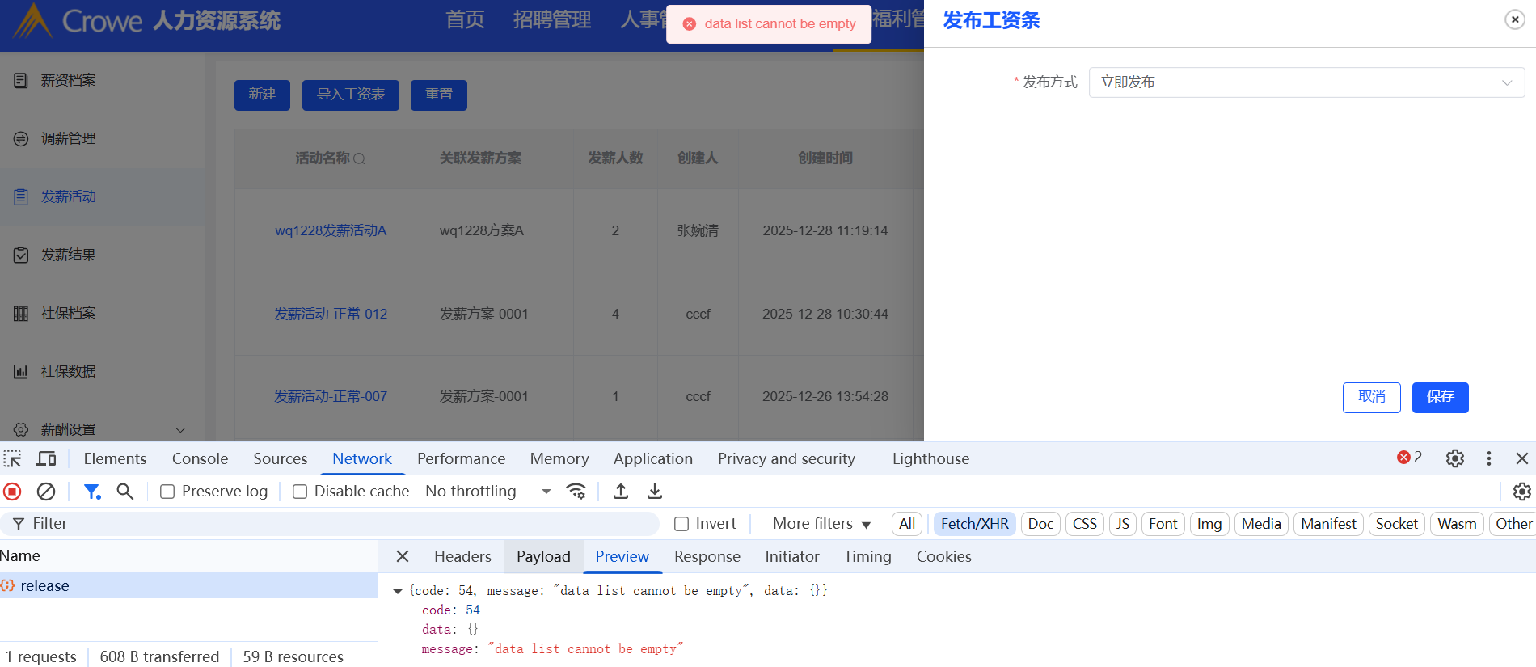Open the 发布方式 dropdown
Screen dimensions: 1536x667
click(x=1306, y=82)
